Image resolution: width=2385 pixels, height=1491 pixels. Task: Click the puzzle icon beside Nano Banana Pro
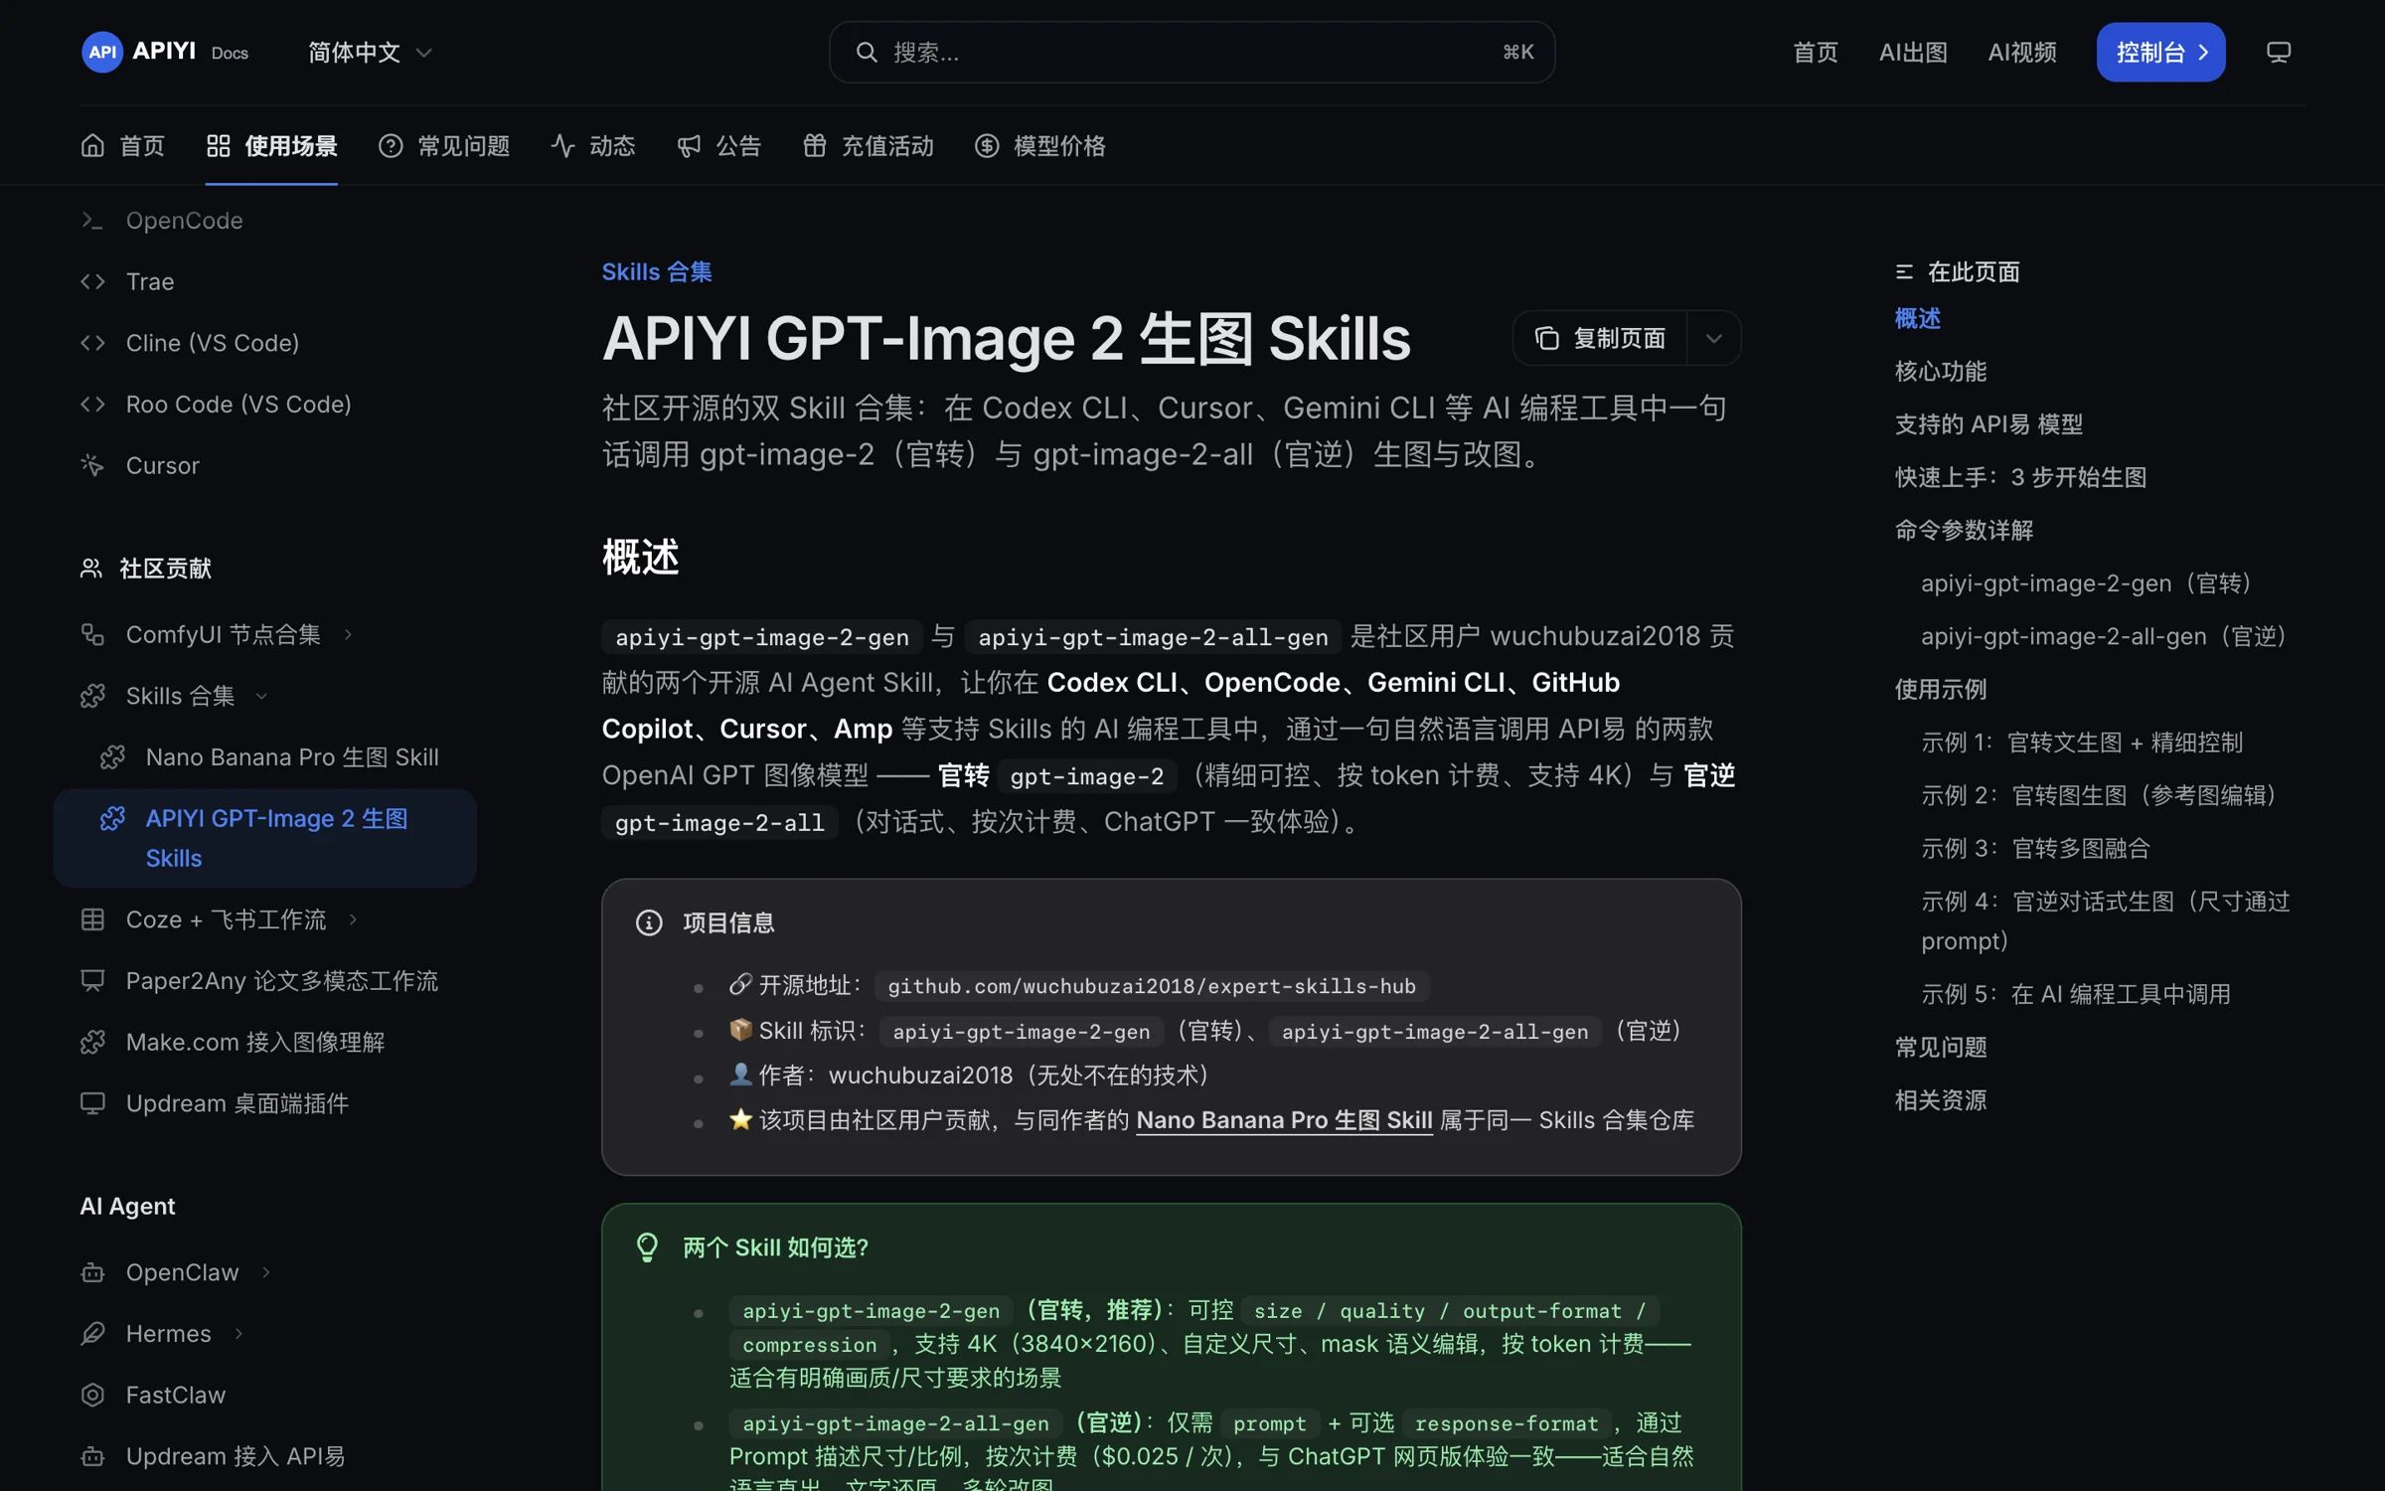[112, 757]
